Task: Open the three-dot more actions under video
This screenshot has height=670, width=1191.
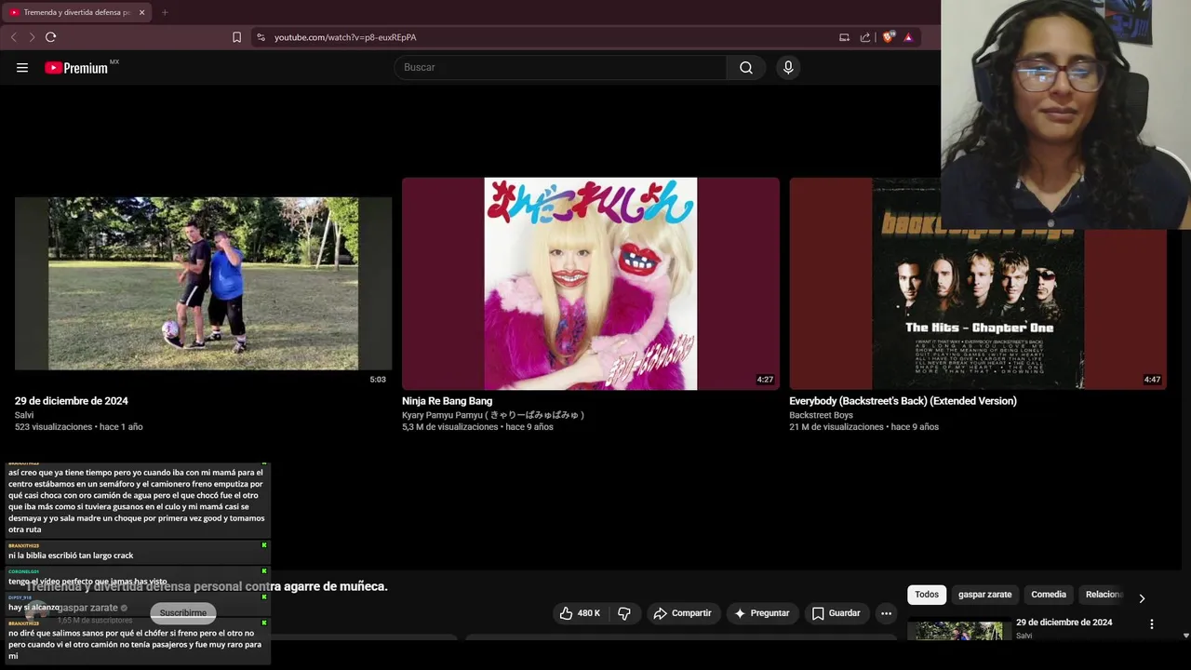Action: tap(886, 613)
